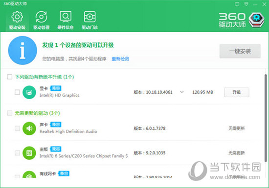The image size is (269, 188).
Task: Click the 声卡 speaker icon
Action: [29, 128]
